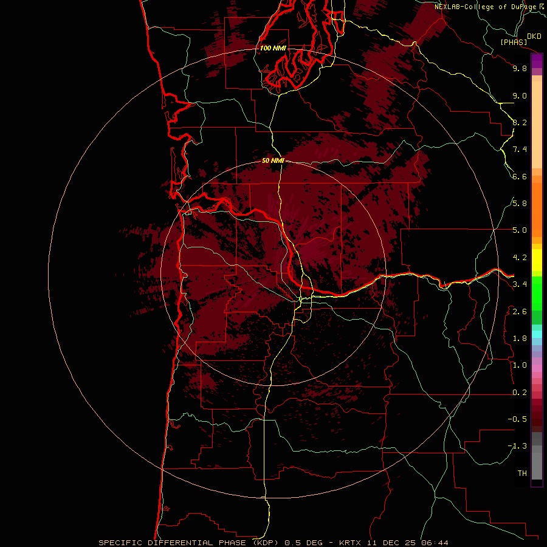Click the 5.0 legend value
This screenshot has height=547, width=547.
pyautogui.click(x=520, y=230)
